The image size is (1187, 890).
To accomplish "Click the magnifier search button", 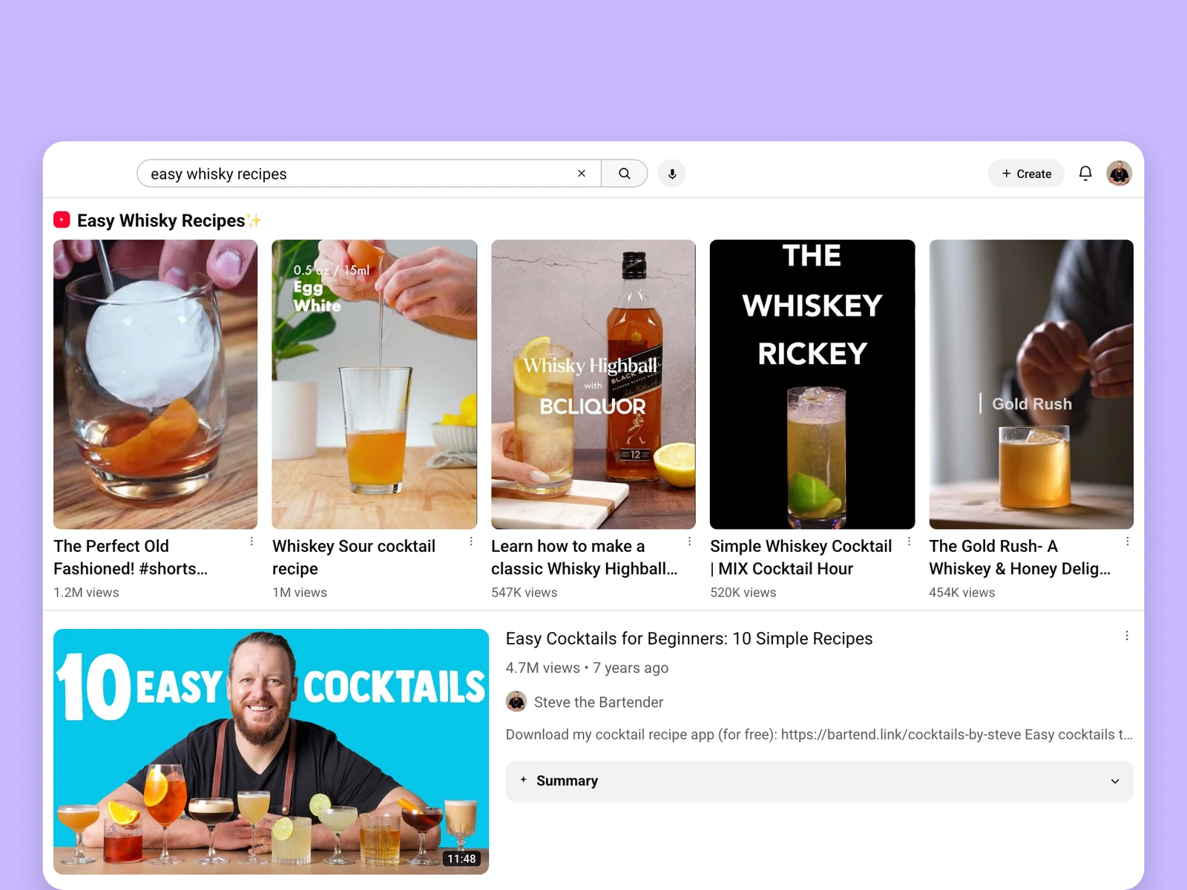I will [x=624, y=174].
